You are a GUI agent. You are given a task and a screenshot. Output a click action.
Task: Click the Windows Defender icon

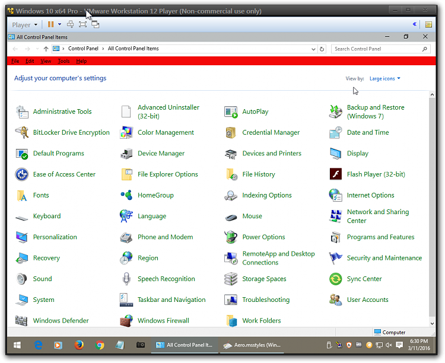coord(22,320)
